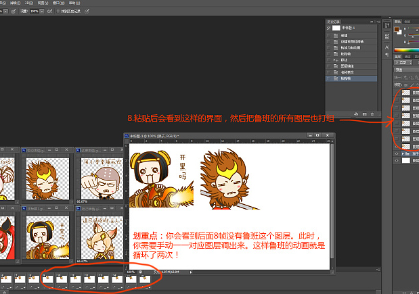Set history brush source for 图层编组 state
The height and width of the screenshot is (294, 419).
coord(328,66)
